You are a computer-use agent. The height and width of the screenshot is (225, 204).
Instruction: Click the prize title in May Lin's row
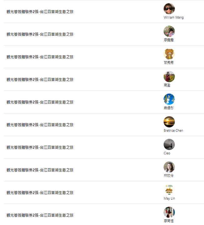coord(40,193)
